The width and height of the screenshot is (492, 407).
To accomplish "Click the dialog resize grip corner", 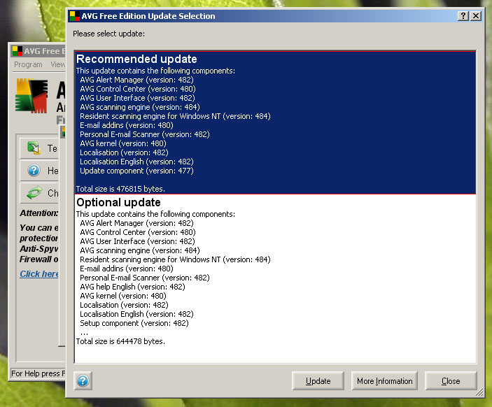I will (x=479, y=392).
